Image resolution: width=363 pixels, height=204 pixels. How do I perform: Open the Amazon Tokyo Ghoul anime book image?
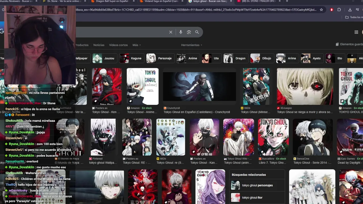click(x=143, y=86)
